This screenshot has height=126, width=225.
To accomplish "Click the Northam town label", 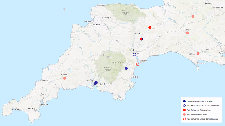I will click(x=87, y=22).
